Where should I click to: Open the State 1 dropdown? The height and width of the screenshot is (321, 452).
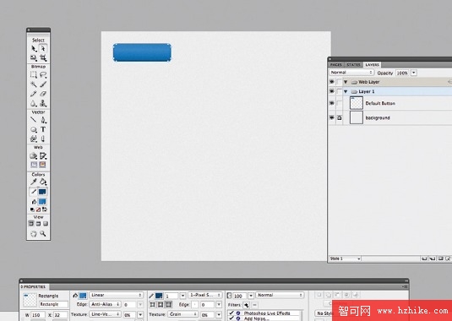tap(345, 258)
